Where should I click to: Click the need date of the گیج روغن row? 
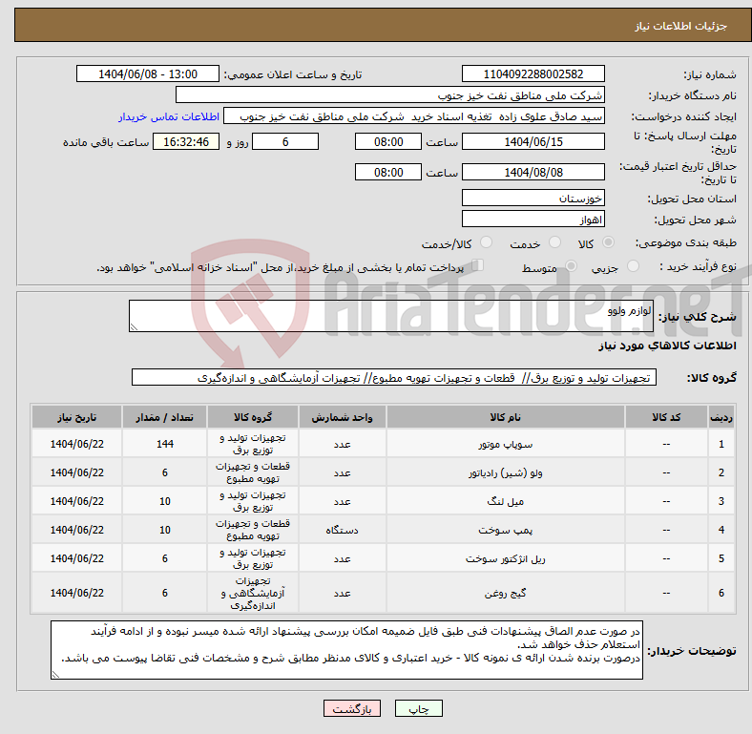pos(76,593)
